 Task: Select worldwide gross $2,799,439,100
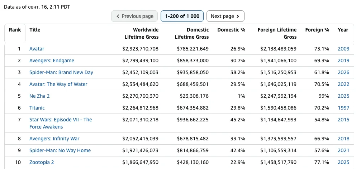(x=141, y=61)
